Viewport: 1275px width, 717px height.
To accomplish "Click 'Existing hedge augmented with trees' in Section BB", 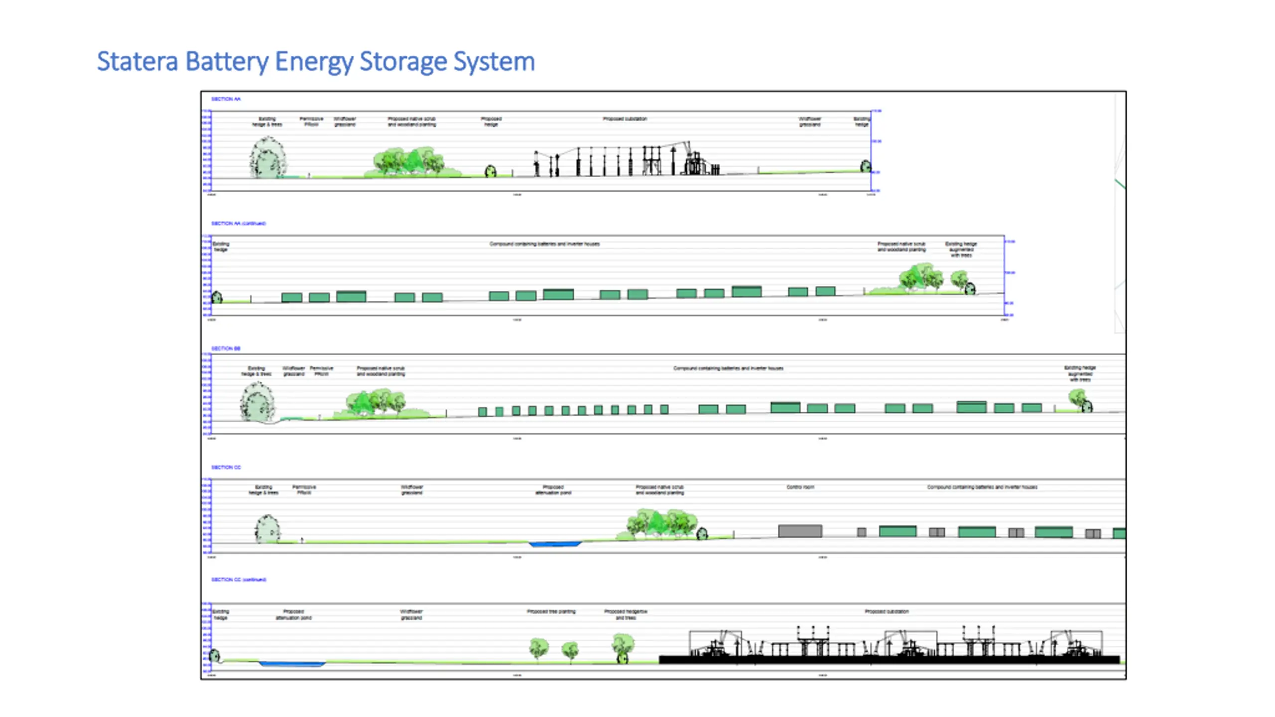I will click(x=1080, y=374).
